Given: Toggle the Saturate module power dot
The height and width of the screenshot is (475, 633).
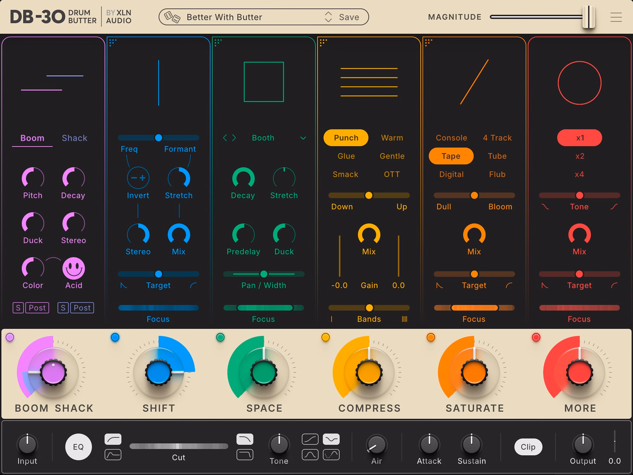Looking at the screenshot, I should tap(431, 337).
